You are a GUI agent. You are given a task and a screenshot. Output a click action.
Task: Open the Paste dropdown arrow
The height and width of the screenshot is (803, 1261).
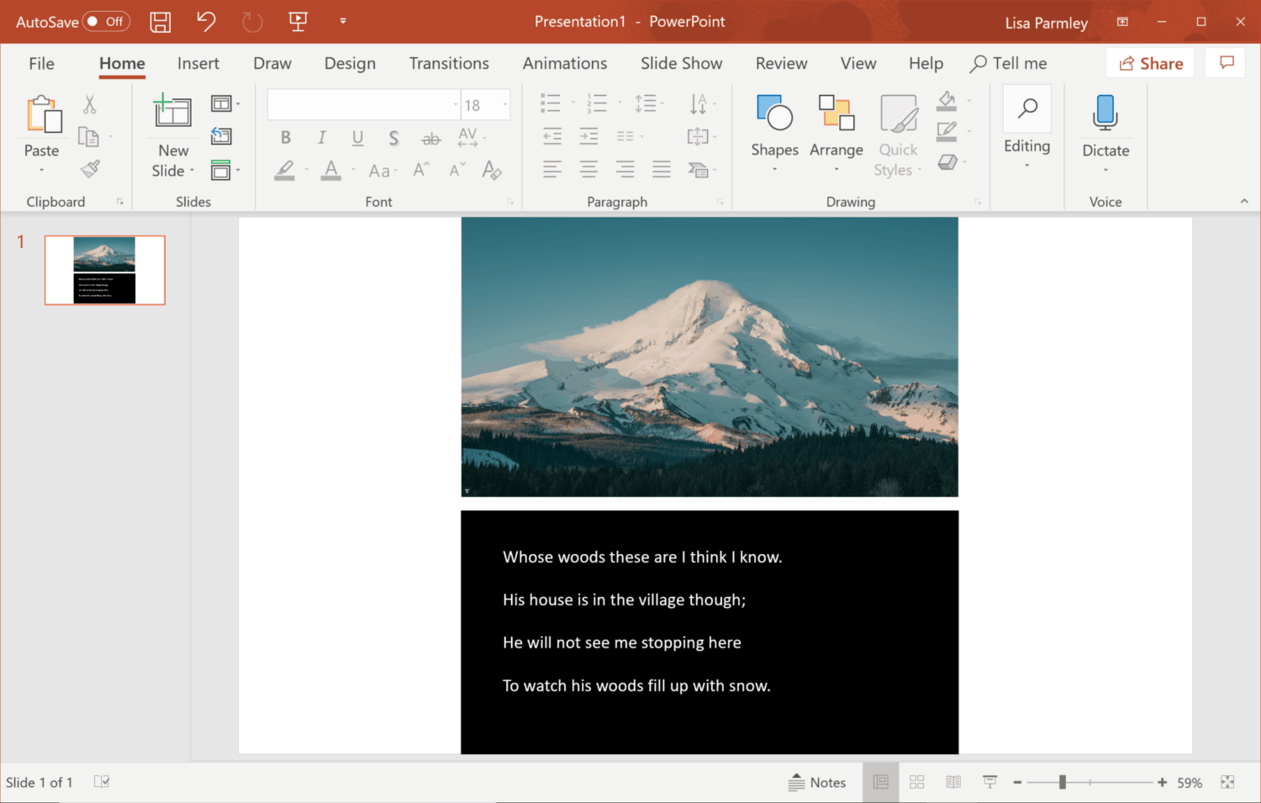41,171
